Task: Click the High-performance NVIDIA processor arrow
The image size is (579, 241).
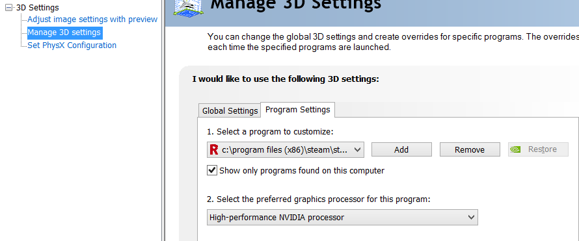Action: [471, 218]
